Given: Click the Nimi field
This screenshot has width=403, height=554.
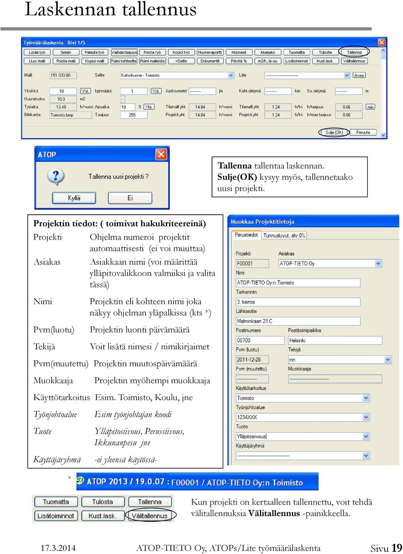Looking at the screenshot, I should coord(298,283).
